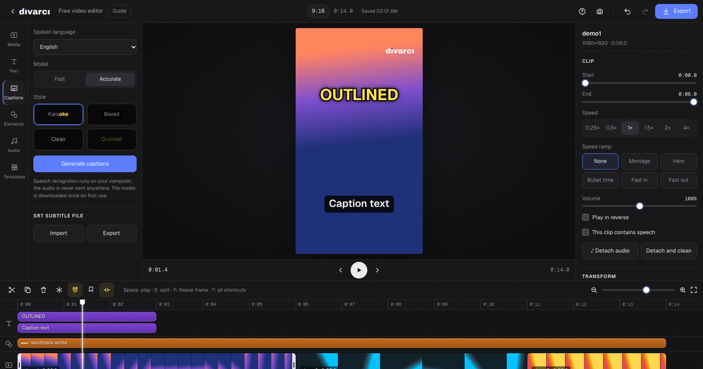This screenshot has width=703, height=369.
Task: Take a snapshot with the camera icon
Action: 600,11
